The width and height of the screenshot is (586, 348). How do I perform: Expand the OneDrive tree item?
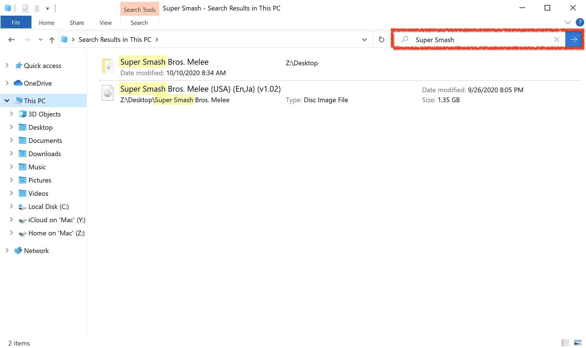[7, 82]
